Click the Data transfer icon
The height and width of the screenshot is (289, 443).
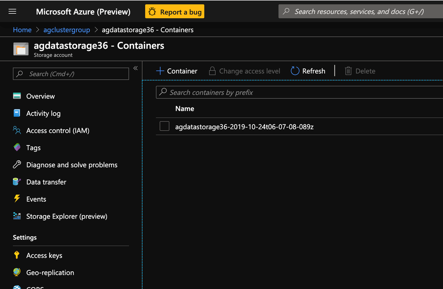tap(17, 182)
